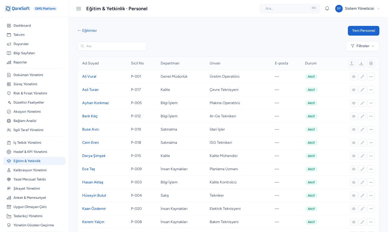The height and width of the screenshot is (232, 388).
Task: Open Ali Vural's personnel record link
Action: click(89, 77)
